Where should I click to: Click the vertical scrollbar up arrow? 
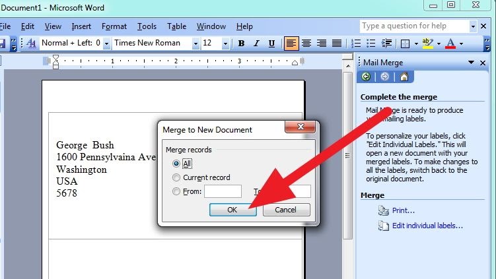pos(348,66)
